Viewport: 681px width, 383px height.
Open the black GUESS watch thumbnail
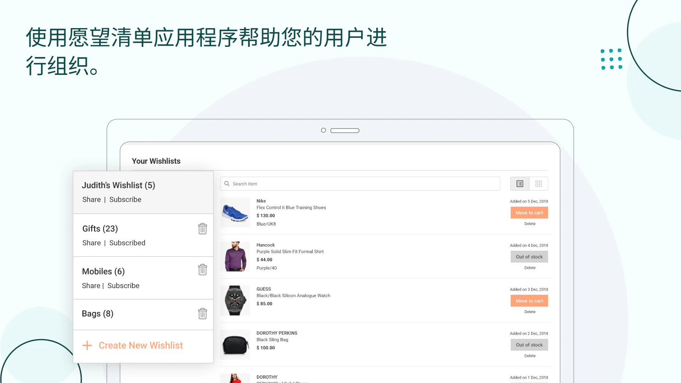[x=235, y=300]
